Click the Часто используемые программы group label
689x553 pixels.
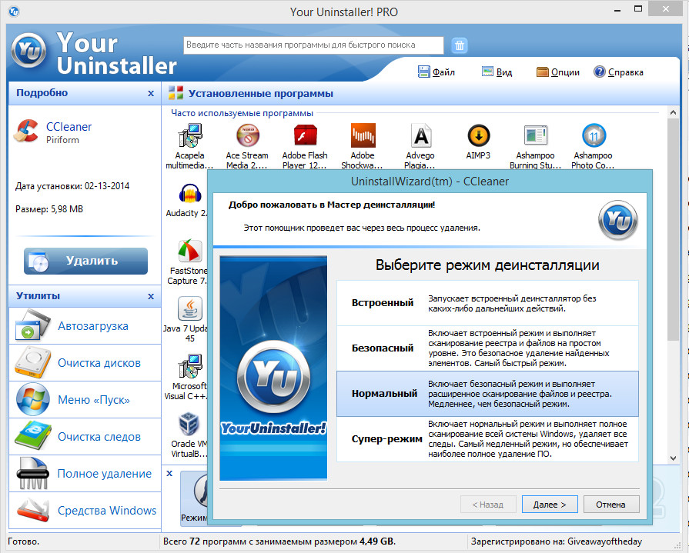tap(242, 113)
